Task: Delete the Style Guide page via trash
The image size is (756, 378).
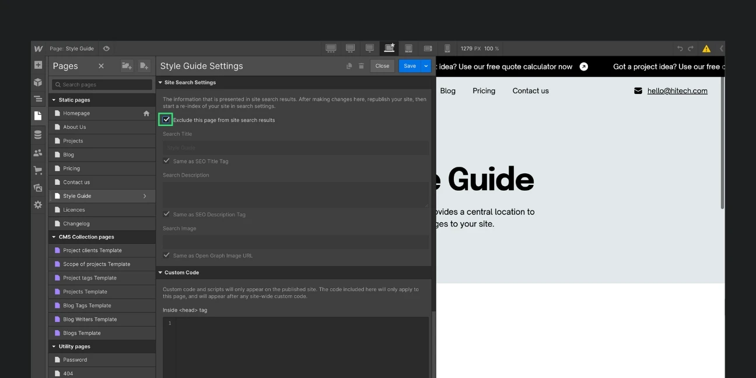Action: point(361,66)
